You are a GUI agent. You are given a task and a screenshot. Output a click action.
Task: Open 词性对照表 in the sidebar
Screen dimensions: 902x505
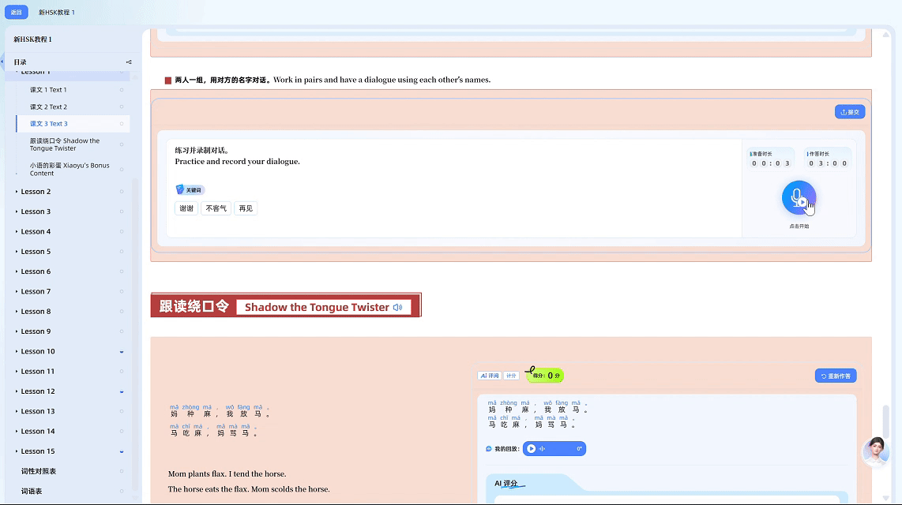pyautogui.click(x=39, y=471)
